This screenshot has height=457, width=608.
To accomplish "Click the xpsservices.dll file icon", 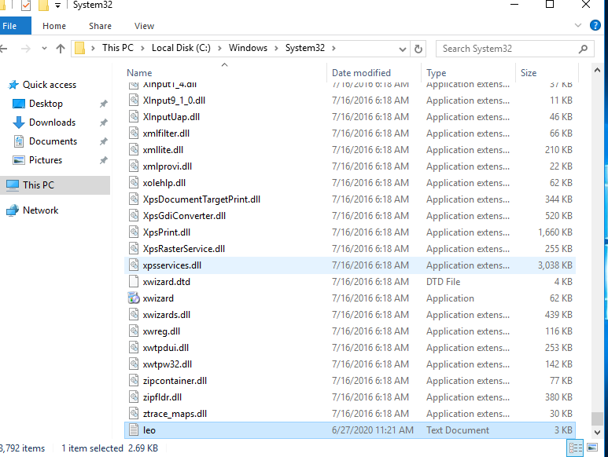I will coord(134,265).
